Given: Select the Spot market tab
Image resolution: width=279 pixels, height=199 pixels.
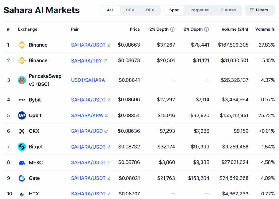Looking at the screenshot, I should 174,10.
